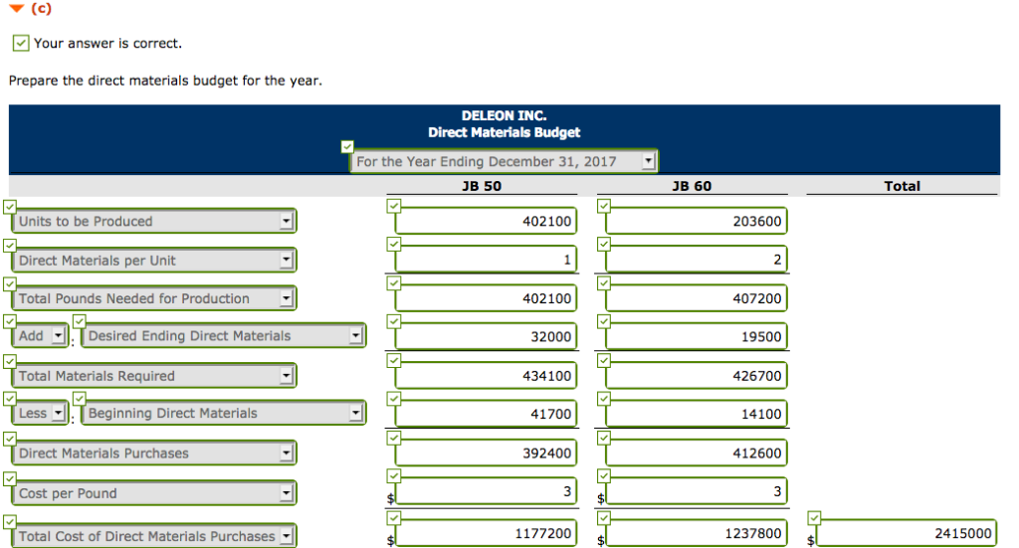Screen dimensions: 1019x548
Task: Click checkmark icon beside the 'Less' dropdown
Action: coord(10,398)
